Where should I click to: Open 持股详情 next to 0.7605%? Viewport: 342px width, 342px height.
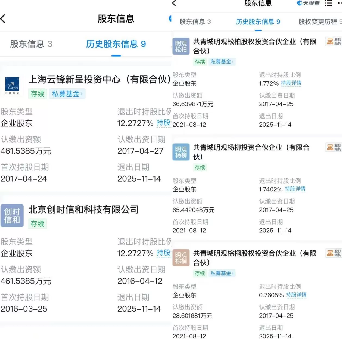297,295
